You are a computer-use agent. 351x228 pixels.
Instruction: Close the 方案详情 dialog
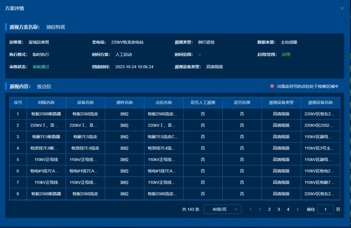[342, 8]
